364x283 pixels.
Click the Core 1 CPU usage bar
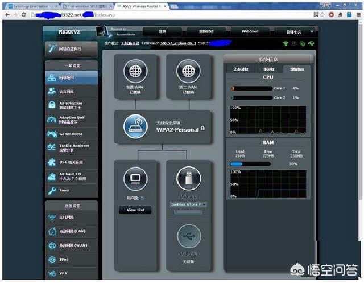252,88
